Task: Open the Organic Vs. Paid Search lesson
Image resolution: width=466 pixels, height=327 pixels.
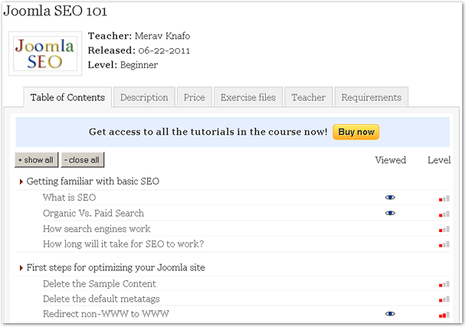Action: 94,213
